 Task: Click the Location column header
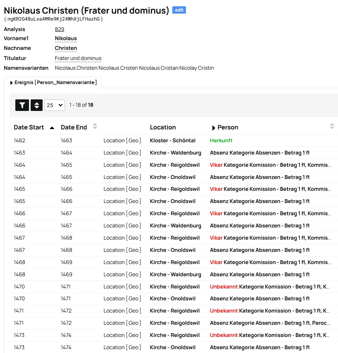[x=163, y=127]
